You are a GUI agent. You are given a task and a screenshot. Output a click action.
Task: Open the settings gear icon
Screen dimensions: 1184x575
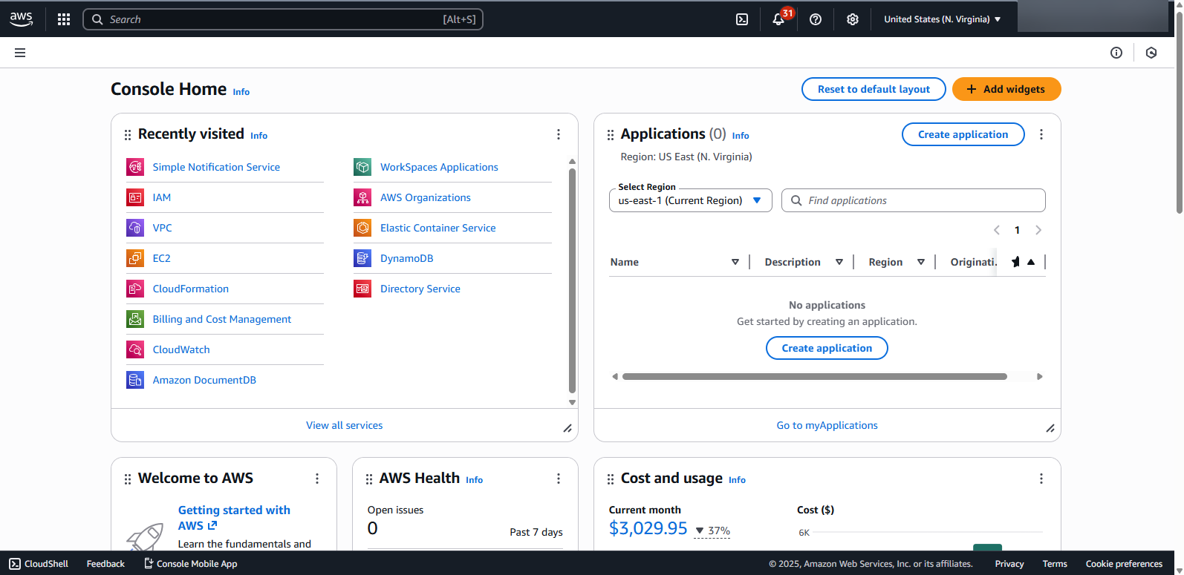(853, 19)
